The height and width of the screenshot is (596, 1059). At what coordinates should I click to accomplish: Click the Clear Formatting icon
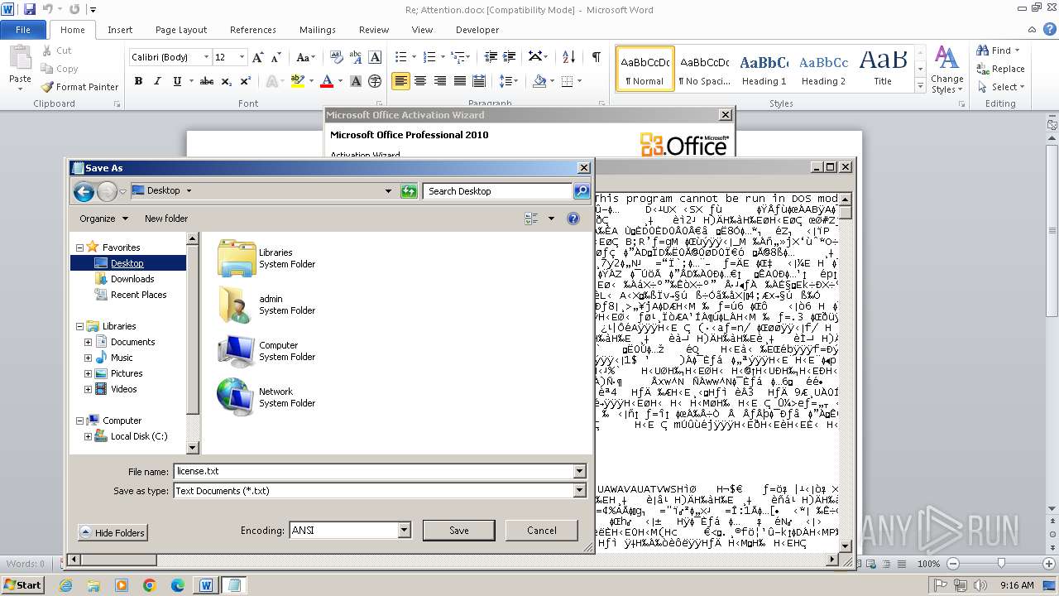click(337, 57)
